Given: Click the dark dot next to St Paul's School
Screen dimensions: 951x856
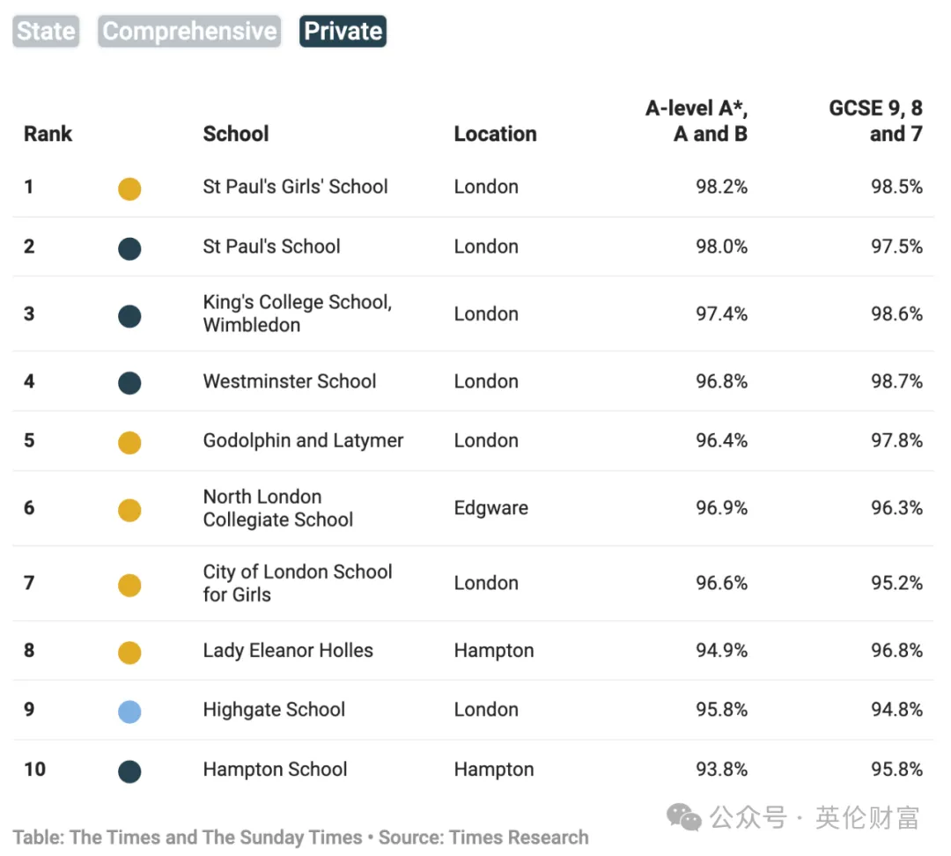Looking at the screenshot, I should (x=129, y=248).
